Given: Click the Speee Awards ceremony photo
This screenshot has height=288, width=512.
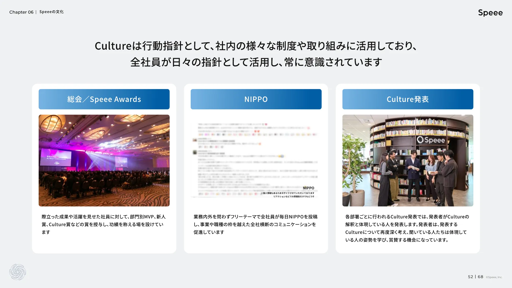Looking at the screenshot, I should pos(104,160).
